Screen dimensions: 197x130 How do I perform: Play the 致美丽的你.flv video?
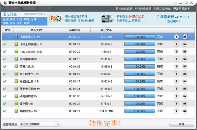tap(176, 96)
